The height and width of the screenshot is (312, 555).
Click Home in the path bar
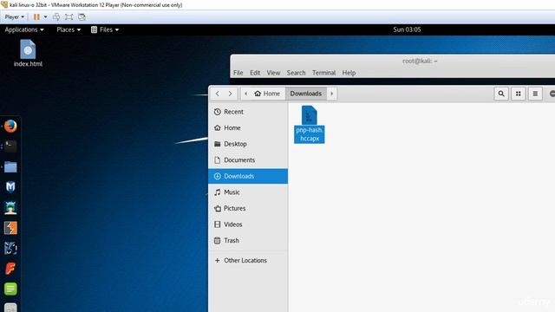point(267,94)
